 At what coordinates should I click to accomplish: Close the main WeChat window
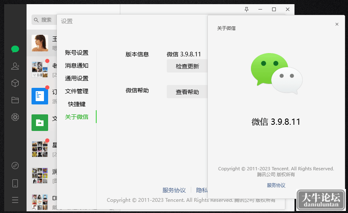pos(287,9)
